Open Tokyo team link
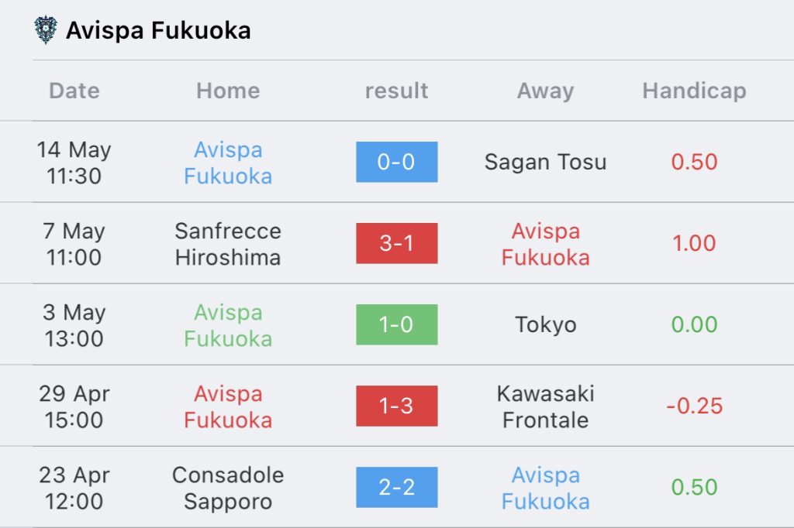Viewport: 794px width, 528px height. [545, 325]
